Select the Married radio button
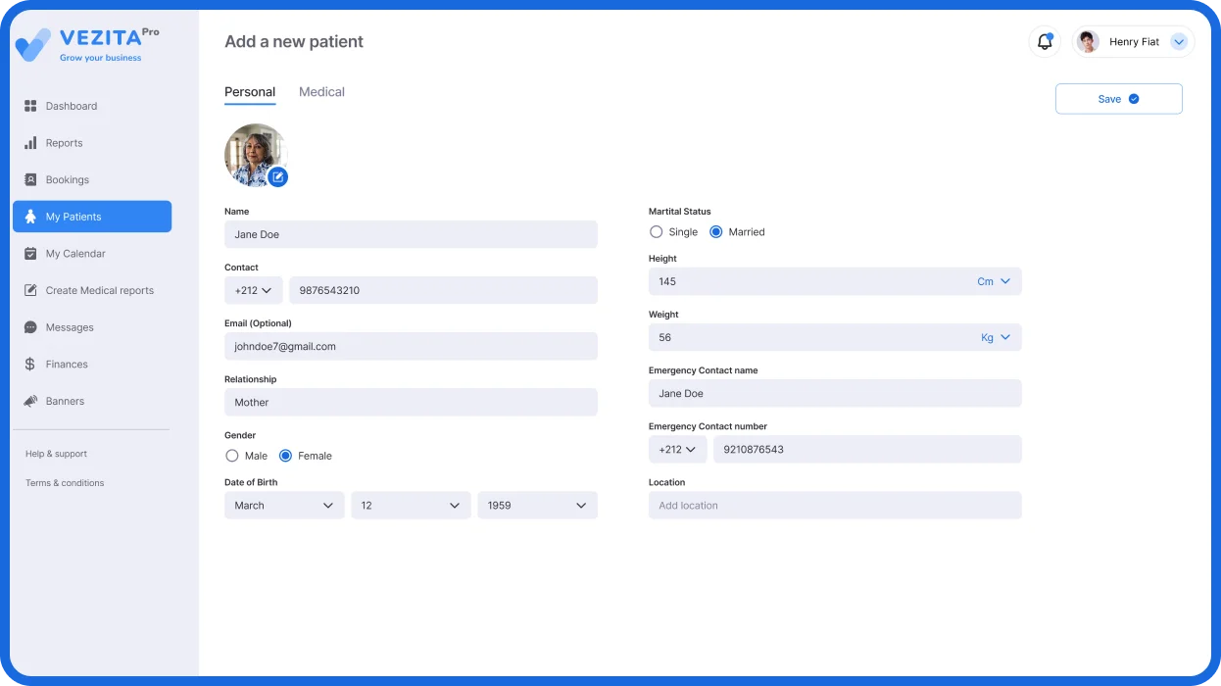This screenshot has height=686, width=1221. 716,232
